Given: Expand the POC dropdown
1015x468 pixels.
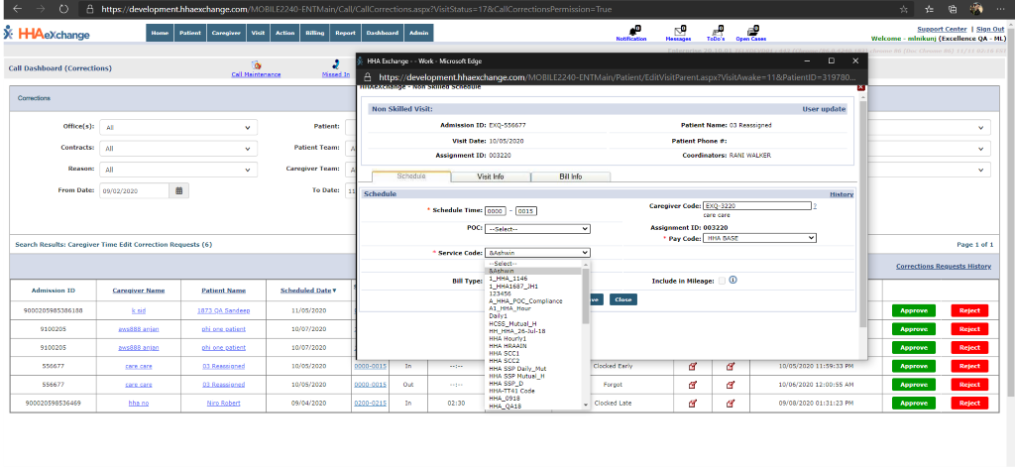Looking at the screenshot, I should pyautogui.click(x=536, y=228).
